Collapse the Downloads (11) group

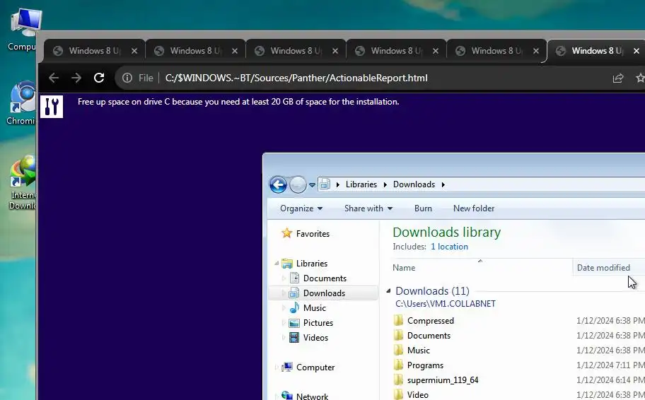pos(388,291)
